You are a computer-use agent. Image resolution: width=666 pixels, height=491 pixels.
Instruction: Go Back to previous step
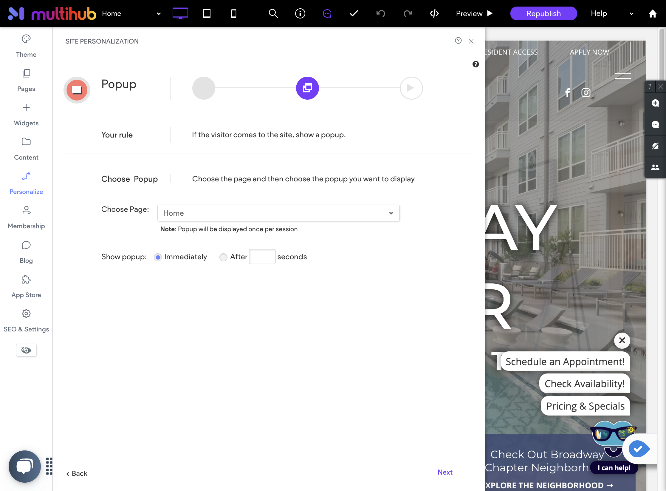(x=77, y=473)
